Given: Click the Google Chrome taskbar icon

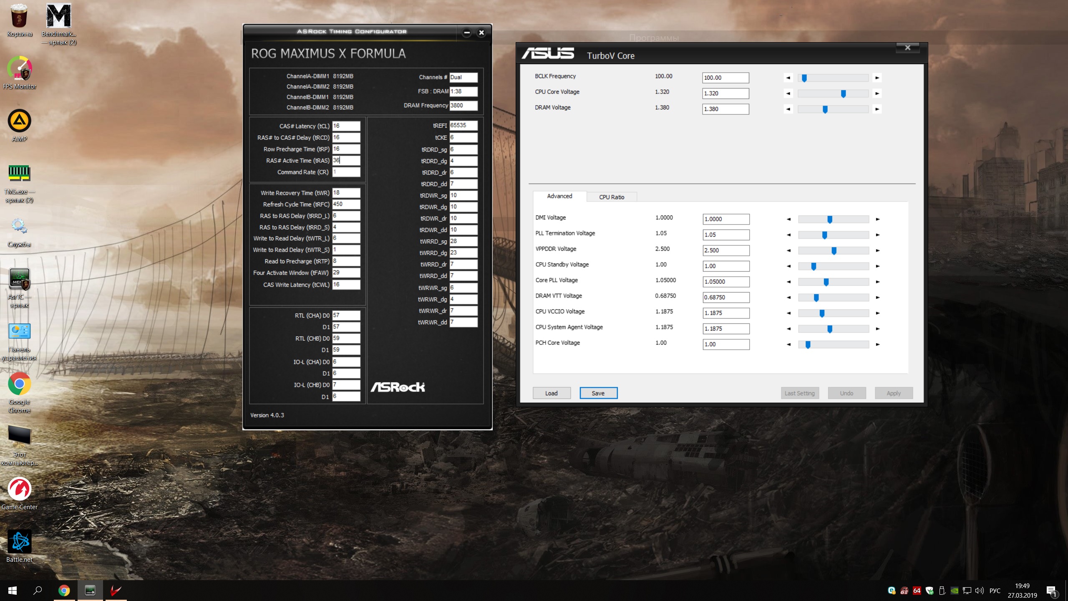Looking at the screenshot, I should (64, 590).
